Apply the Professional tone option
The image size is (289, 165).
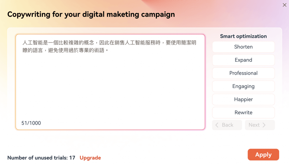(x=243, y=73)
